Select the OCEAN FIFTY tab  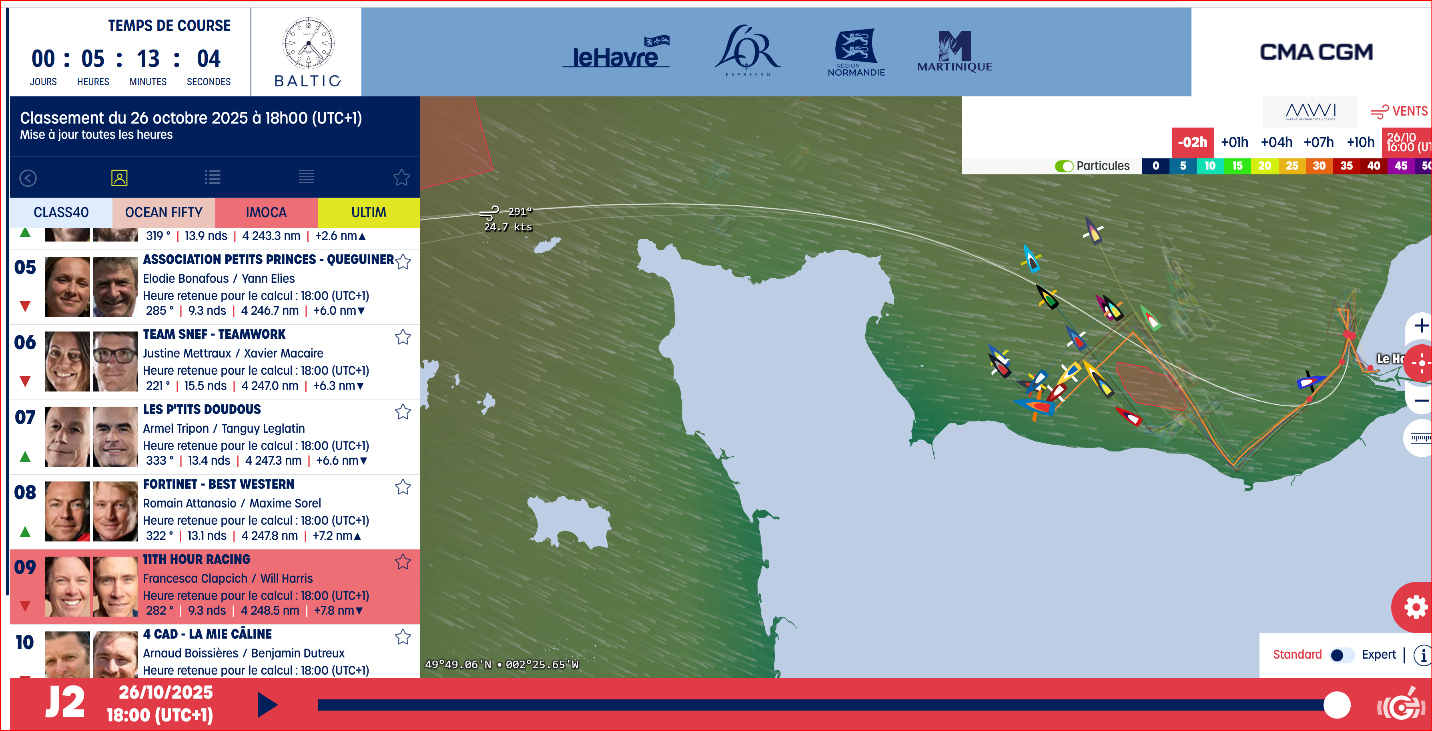163,212
